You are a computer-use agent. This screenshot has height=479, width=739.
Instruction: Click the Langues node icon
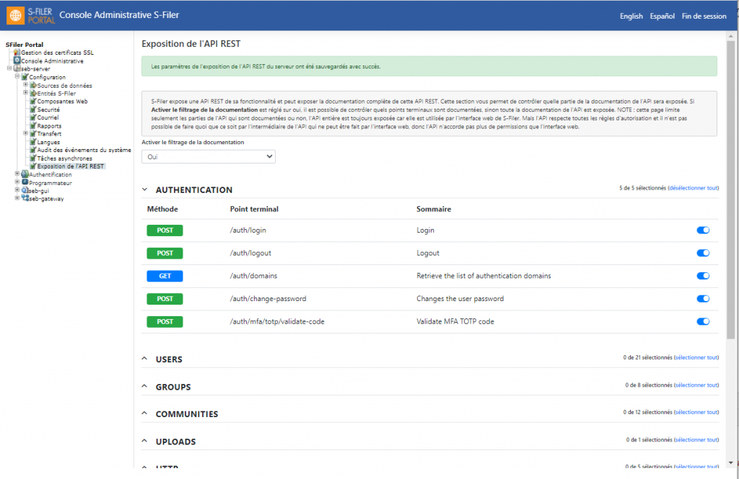pyautogui.click(x=33, y=142)
